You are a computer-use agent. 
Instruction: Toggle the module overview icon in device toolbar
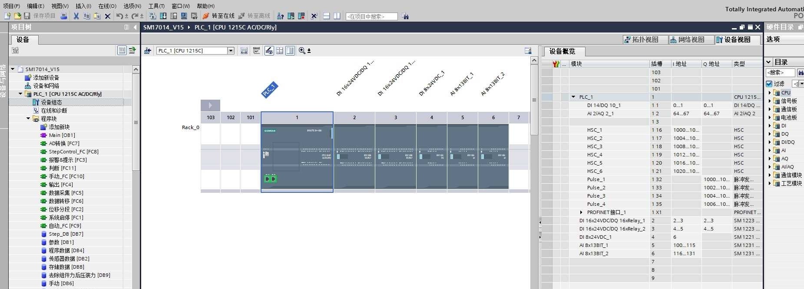[x=290, y=51]
